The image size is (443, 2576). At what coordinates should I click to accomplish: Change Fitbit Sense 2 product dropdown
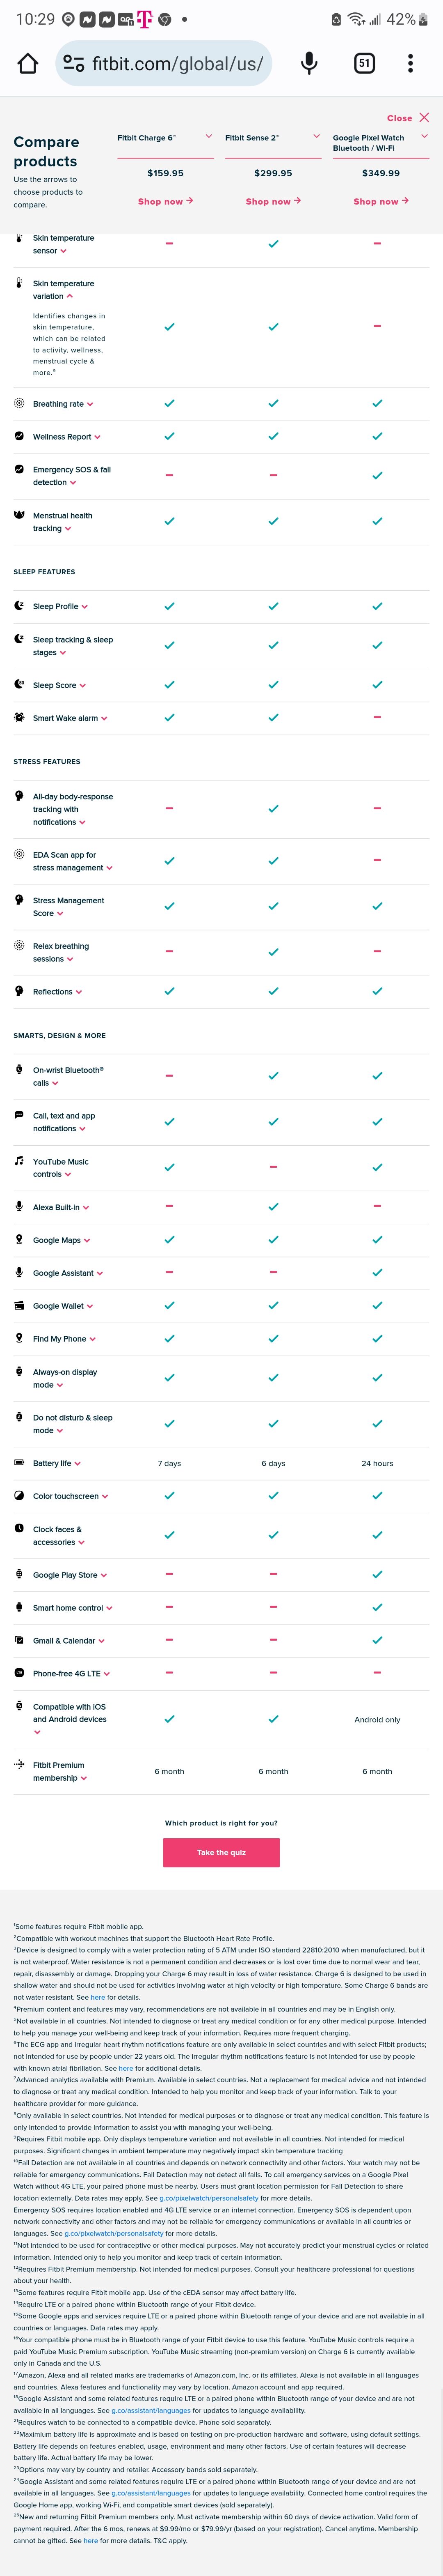click(316, 136)
